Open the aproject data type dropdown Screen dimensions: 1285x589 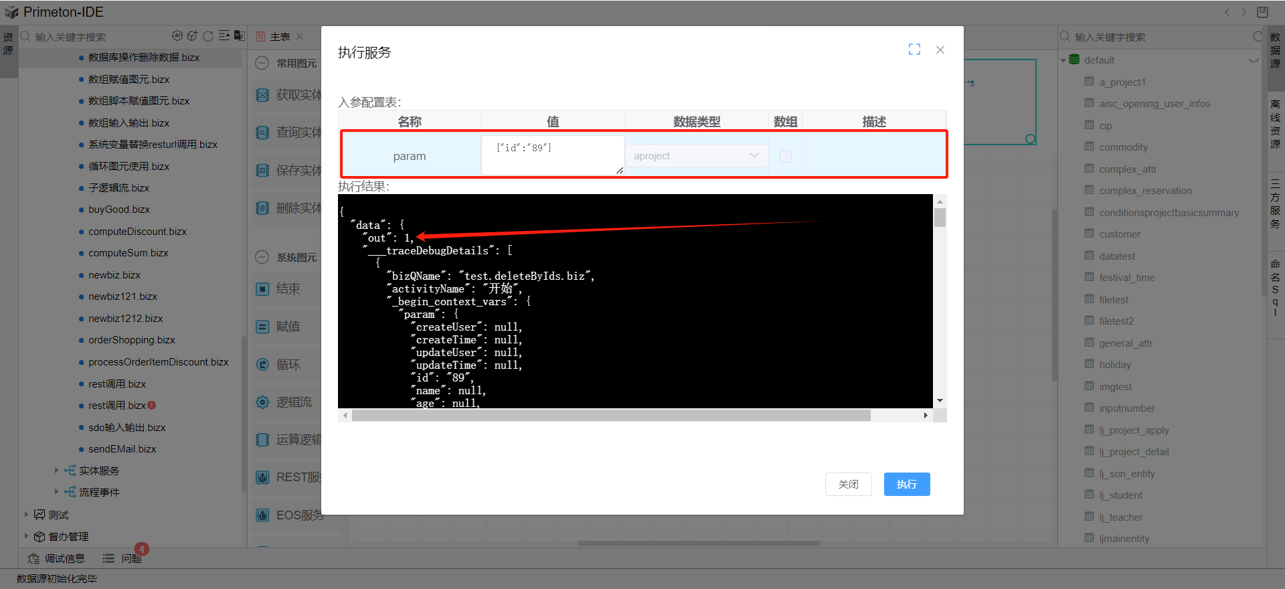tap(696, 156)
